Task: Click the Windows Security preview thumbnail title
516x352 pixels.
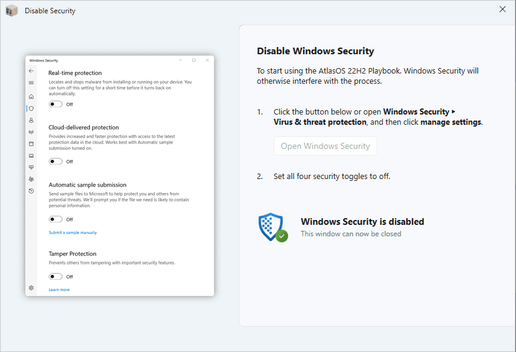Action: click(43, 60)
